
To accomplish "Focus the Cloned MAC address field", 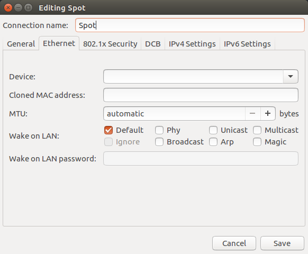I will (201, 95).
